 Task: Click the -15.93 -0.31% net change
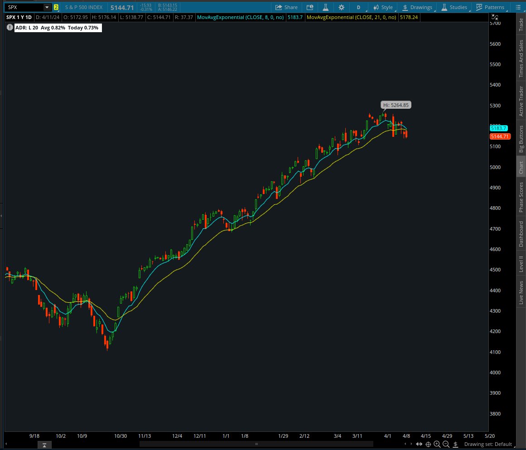(146, 7)
